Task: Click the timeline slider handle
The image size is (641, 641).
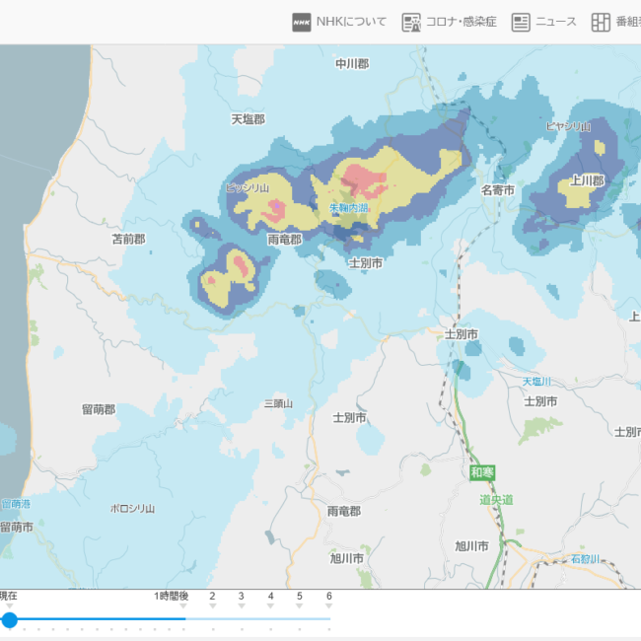Action: tap(10, 620)
